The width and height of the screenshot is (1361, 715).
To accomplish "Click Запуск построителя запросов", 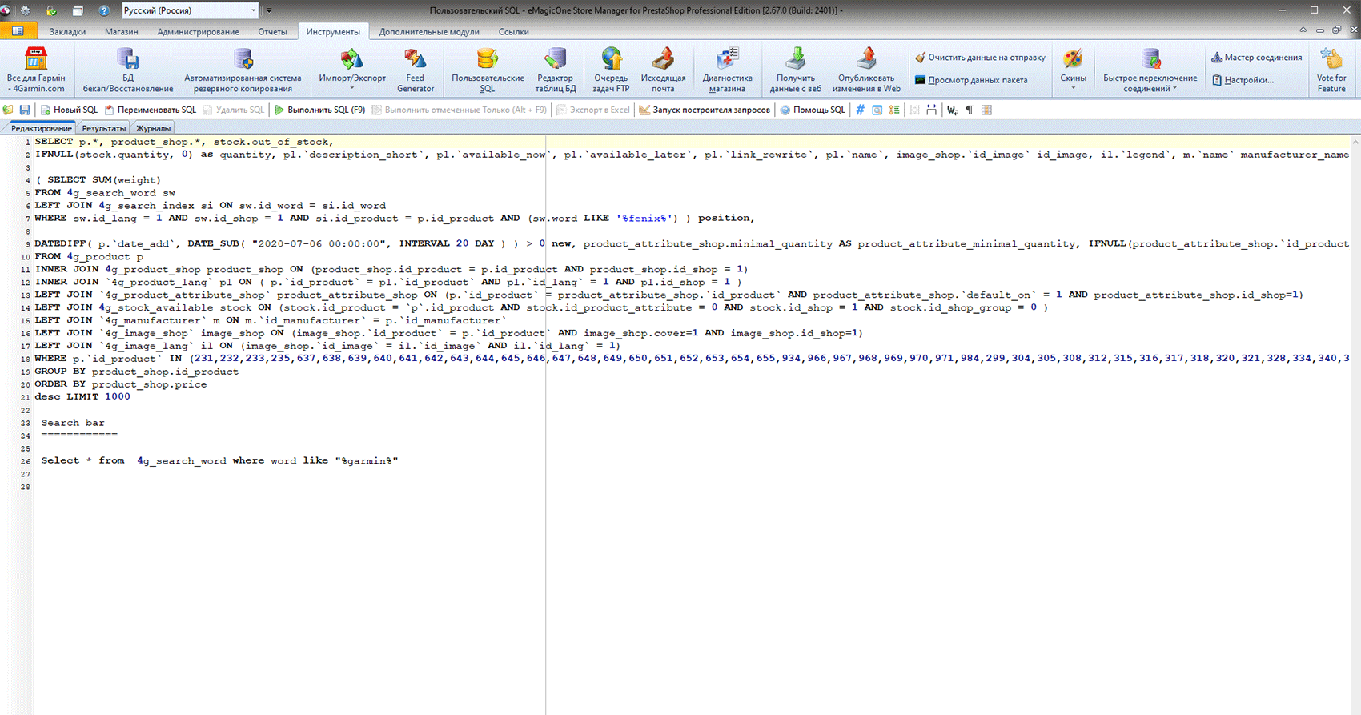I will [705, 110].
